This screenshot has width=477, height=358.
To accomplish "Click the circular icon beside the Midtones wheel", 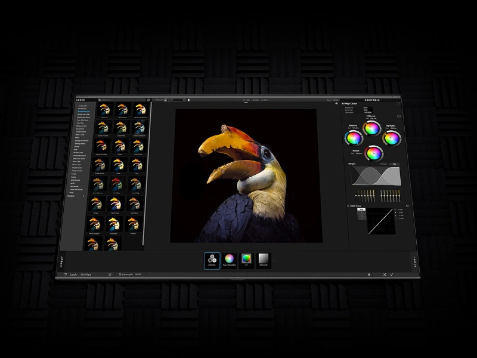I will [399, 116].
